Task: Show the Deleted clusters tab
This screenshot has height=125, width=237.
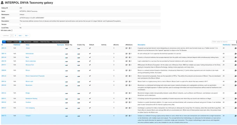Action: tap(36, 42)
